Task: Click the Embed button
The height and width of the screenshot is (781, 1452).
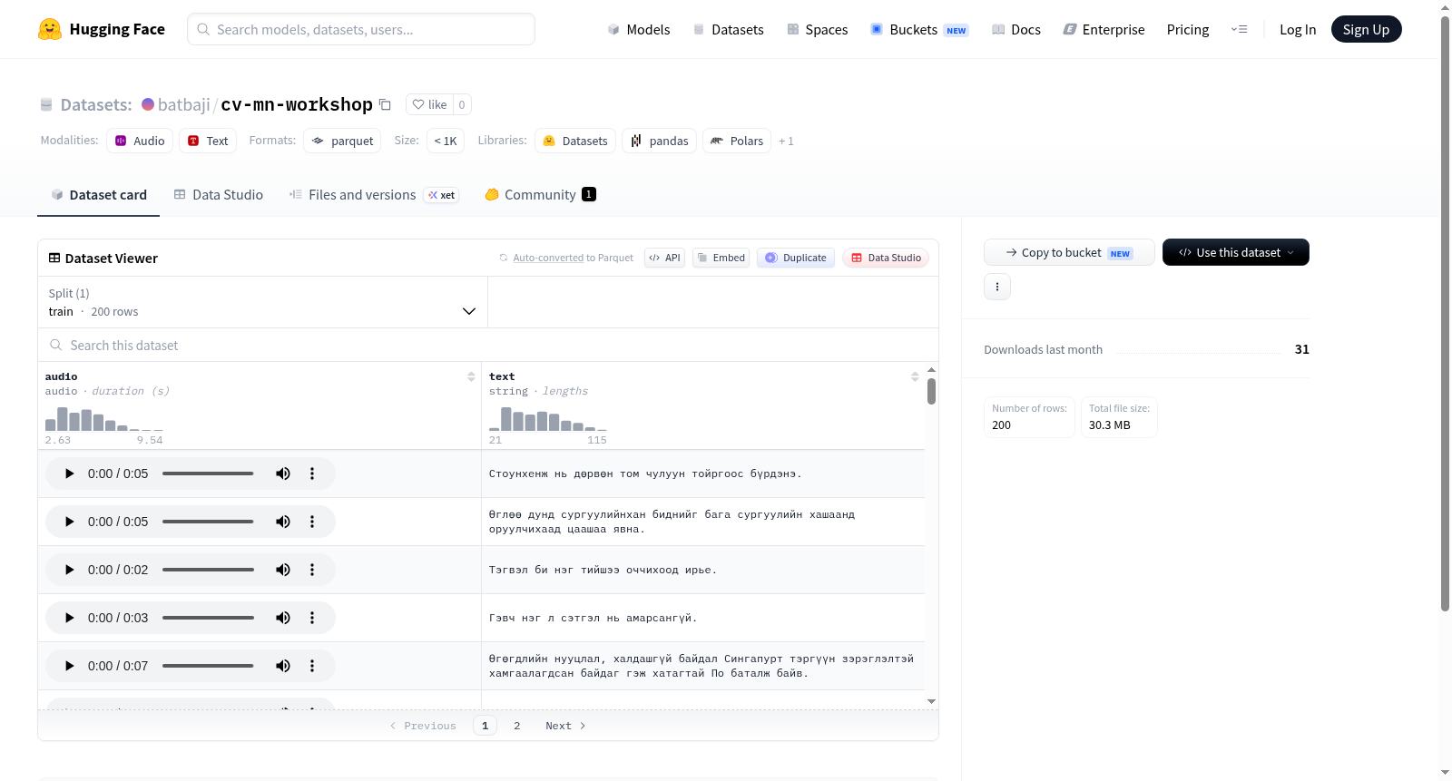Action: (x=721, y=258)
